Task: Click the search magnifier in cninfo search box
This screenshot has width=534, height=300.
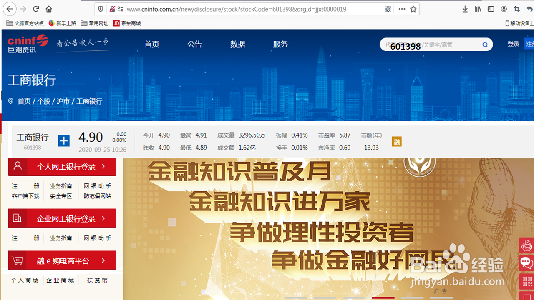Action: [x=485, y=45]
